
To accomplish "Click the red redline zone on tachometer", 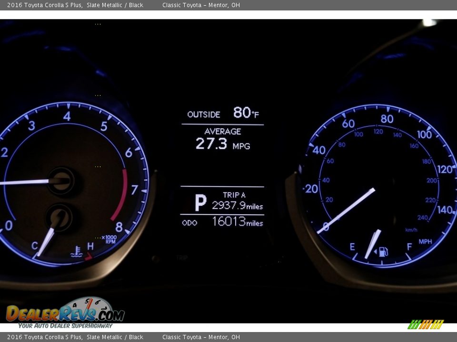I will coord(120,195).
